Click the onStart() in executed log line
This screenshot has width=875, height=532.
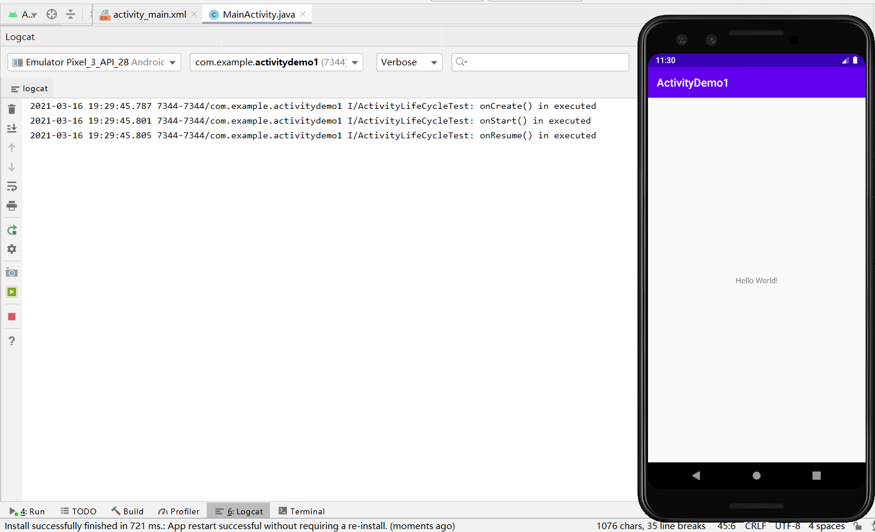(x=310, y=121)
